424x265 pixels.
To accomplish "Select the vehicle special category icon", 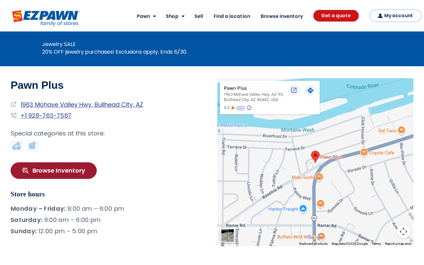I will pyautogui.click(x=17, y=146).
